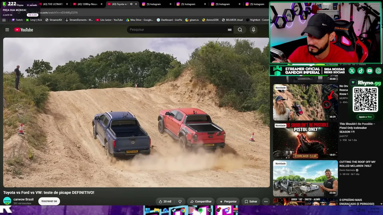Click the Instagram social icon on overlay

(379, 71)
